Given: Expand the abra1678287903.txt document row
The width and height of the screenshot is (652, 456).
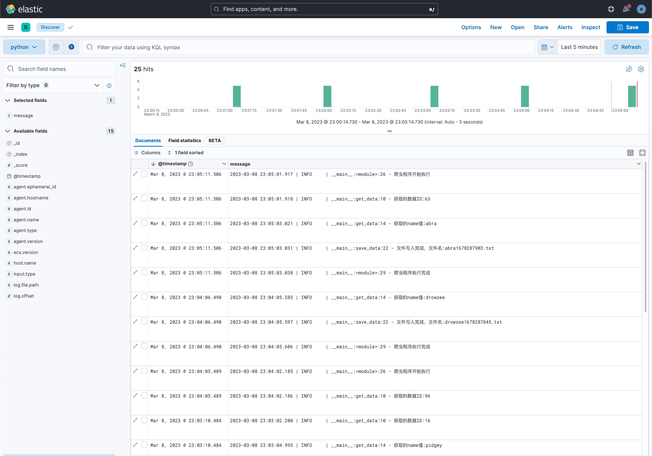Looking at the screenshot, I should tap(135, 248).
